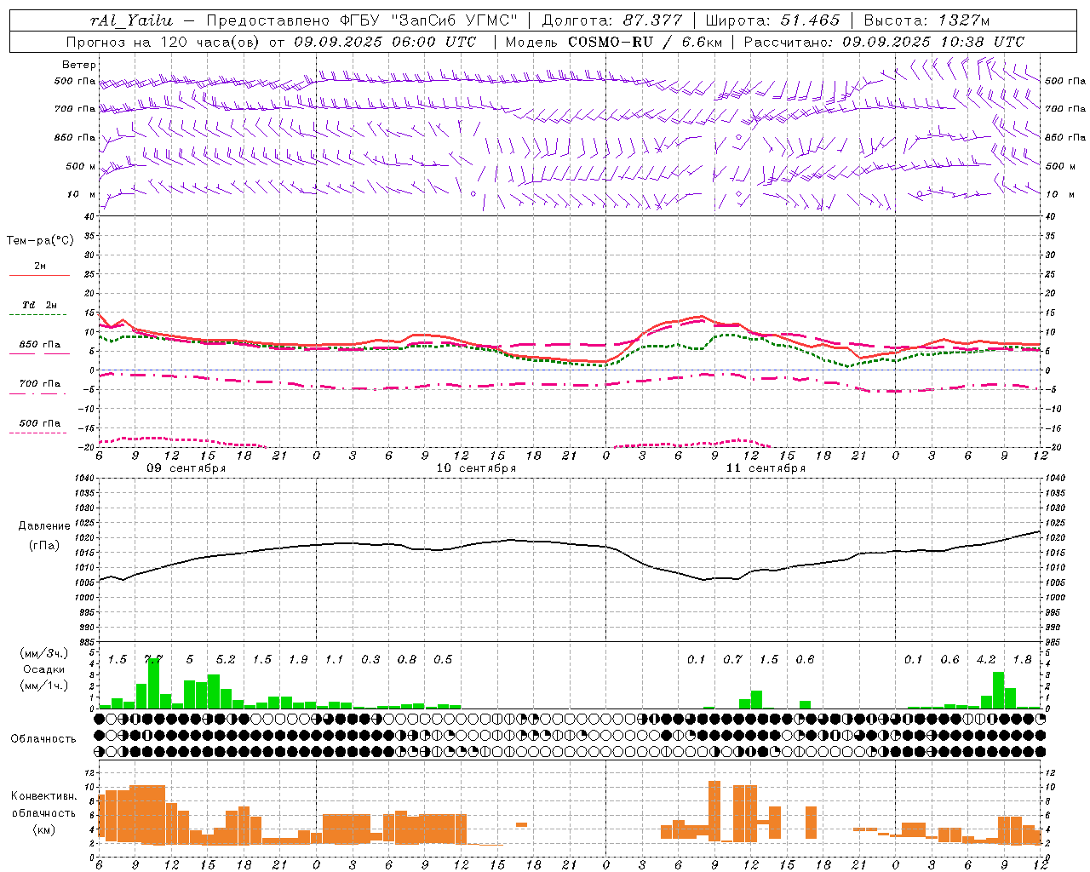Click the 4.2 precipitation total value
This screenshot has height=872, width=1090.
(x=986, y=660)
